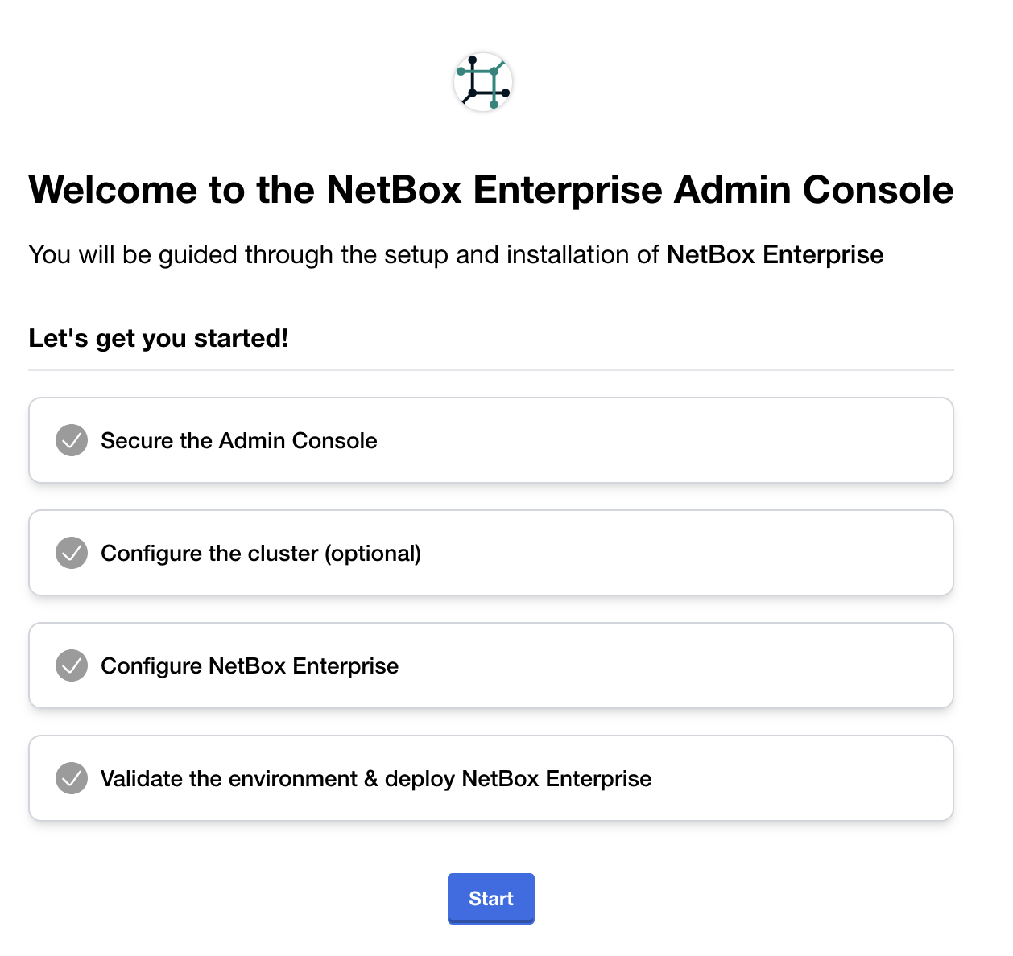Select the "Secure the Admin Console" step label
This screenshot has height=956, width=1013.
[238, 441]
